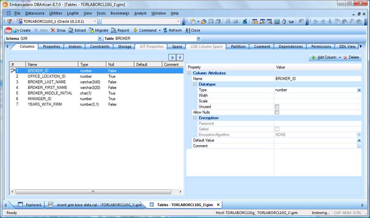The image size is (370, 218).
Task: Open the Comment ellipsis button
Action: (x=359, y=146)
